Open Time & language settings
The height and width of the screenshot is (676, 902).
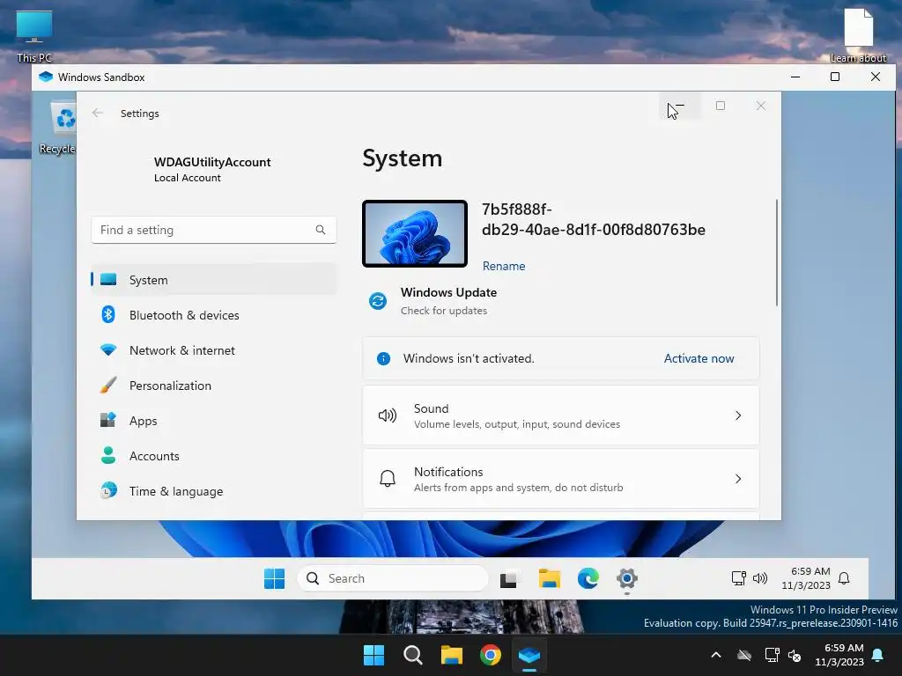tap(214, 491)
